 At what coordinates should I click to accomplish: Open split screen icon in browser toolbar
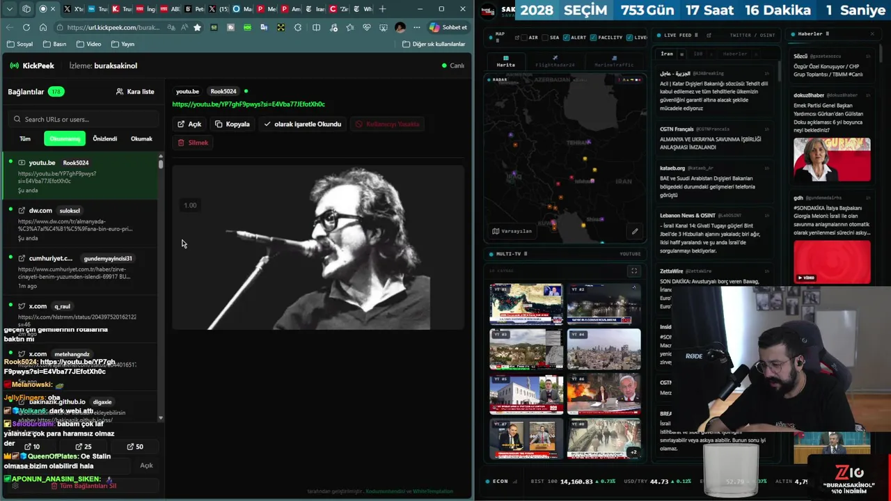point(316,27)
